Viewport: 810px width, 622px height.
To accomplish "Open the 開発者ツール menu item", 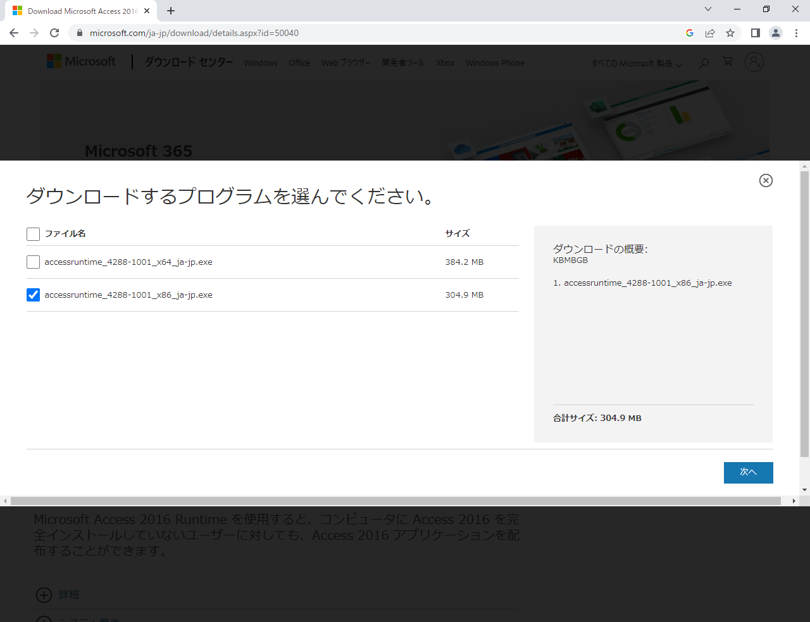I will tap(403, 63).
